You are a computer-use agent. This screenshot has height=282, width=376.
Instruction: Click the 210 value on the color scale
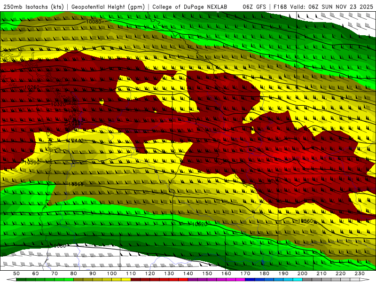(x=321, y=274)
